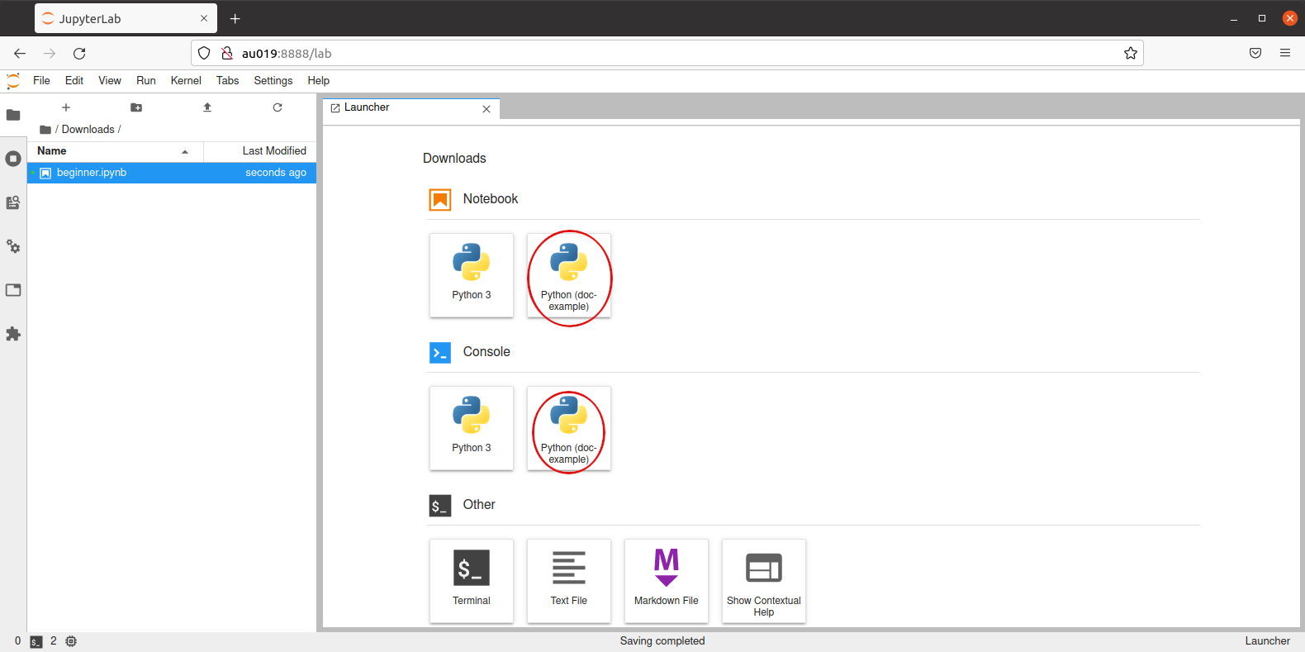Image resolution: width=1305 pixels, height=652 pixels.
Task: Select beginner.ipynb in file list
Action: [x=172, y=173]
